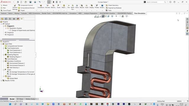Screen dimensions: 189x106
Task: Click the ribbon Goals button
Action: tap(58, 6)
